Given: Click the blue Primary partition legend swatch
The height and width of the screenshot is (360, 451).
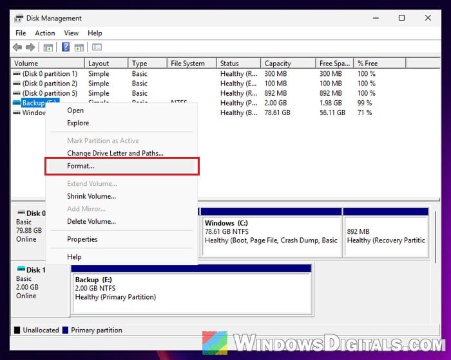Looking at the screenshot, I should point(65,330).
